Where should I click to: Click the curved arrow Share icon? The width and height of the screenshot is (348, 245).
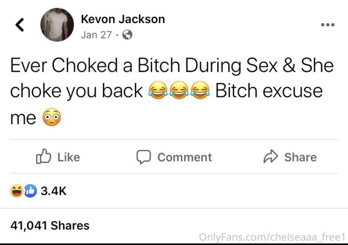[x=271, y=157]
